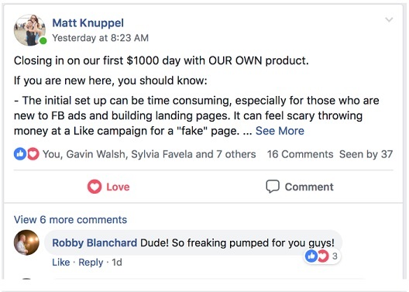The height and width of the screenshot is (292, 409).
Task: Click the heart icon beside Love
Action: click(95, 187)
